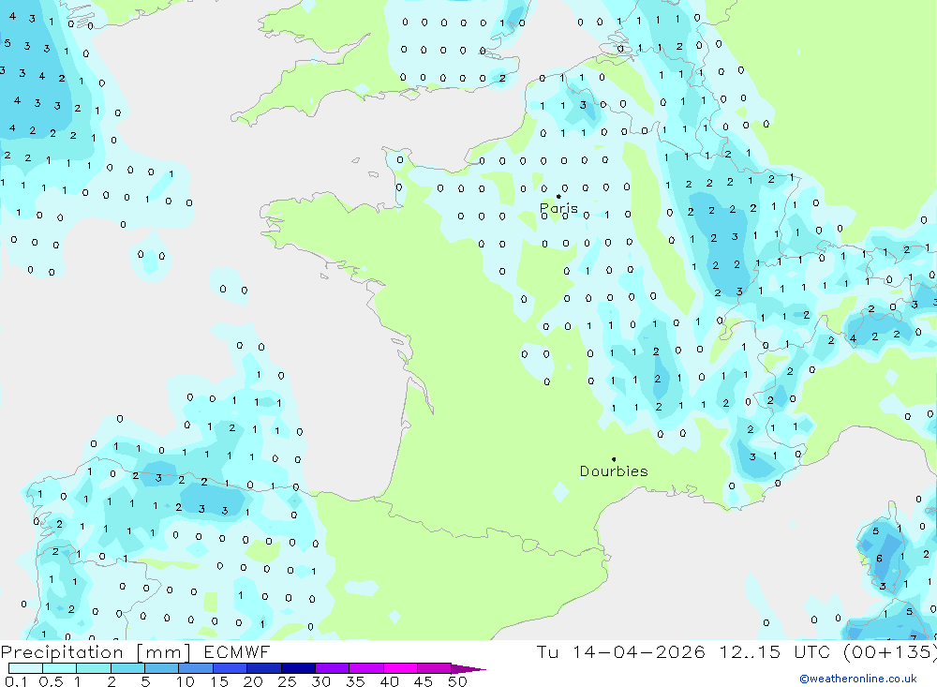
Task: Click the Precipitation [mm] title text
Action: pos(97,651)
